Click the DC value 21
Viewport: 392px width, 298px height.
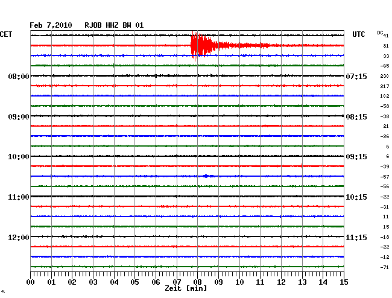(386, 126)
